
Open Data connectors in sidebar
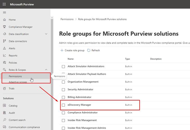coord(18,41)
